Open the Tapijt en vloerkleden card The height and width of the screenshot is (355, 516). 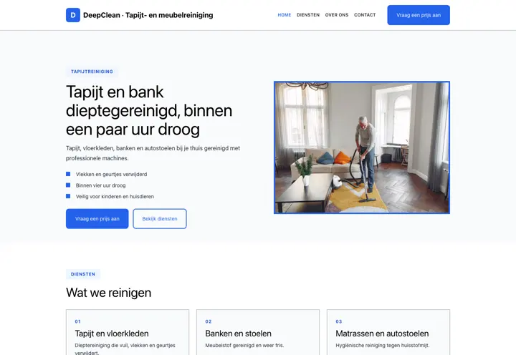128,332
